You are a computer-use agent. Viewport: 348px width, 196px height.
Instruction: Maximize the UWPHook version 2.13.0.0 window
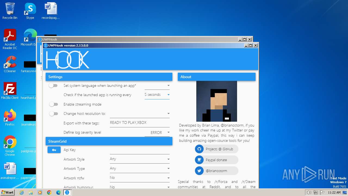tap(251, 45)
